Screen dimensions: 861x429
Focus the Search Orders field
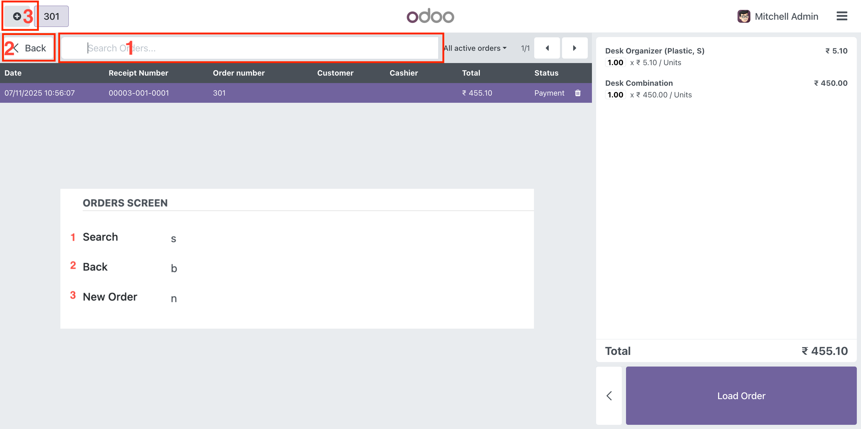tap(250, 48)
